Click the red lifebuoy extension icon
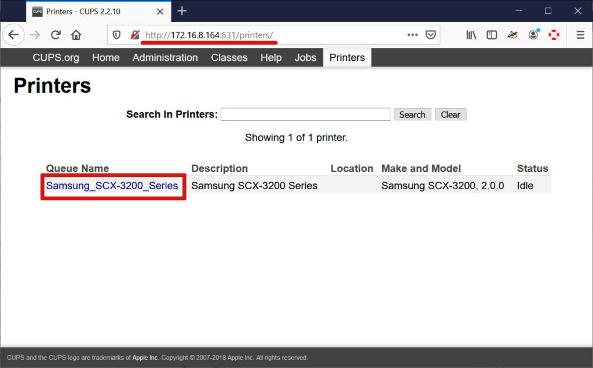Viewport: 593px width, 368px height. pyautogui.click(x=554, y=35)
